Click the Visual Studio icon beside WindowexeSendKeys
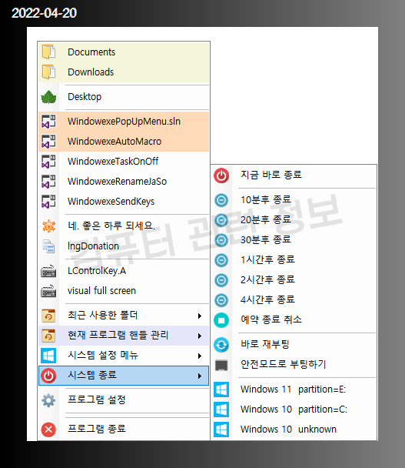This screenshot has height=468, width=405. 48,202
